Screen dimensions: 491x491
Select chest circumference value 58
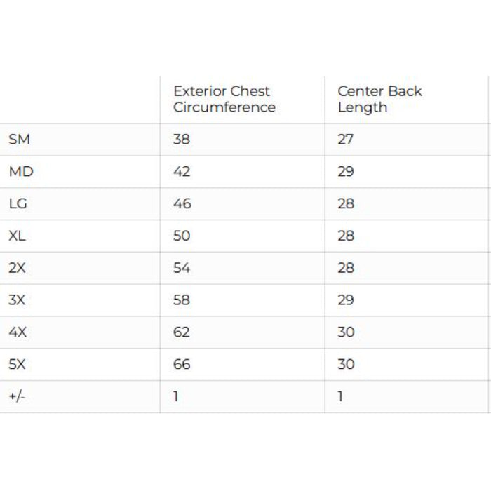coord(182,300)
